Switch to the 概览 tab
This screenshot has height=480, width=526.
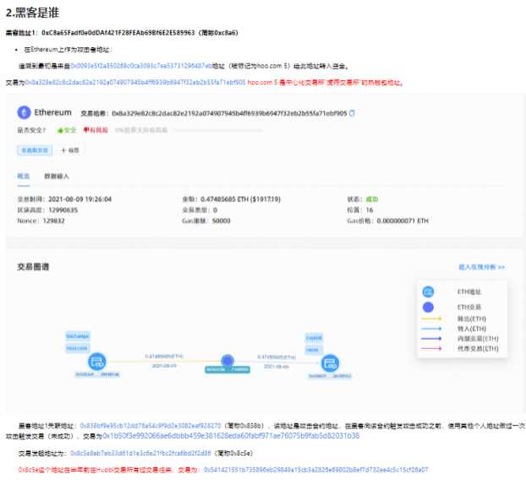(x=24, y=176)
